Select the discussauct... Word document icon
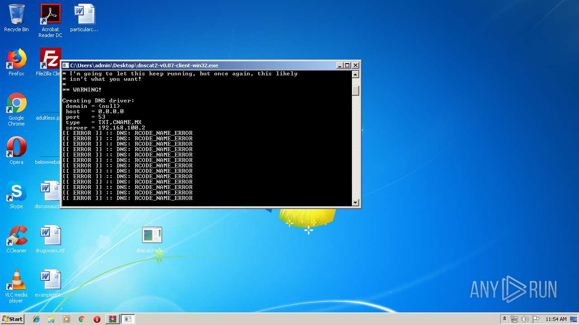579x325 pixels. (x=47, y=195)
